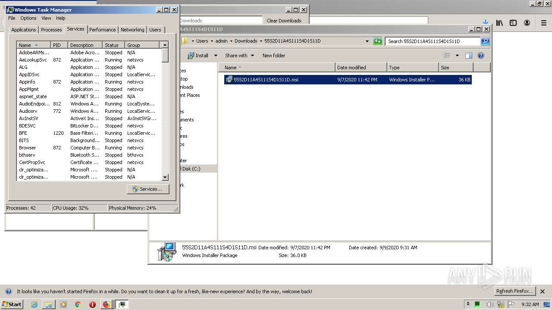The image size is (552, 310).
Task: Expand breadcrumb arrow after Downloads
Action: pos(260,41)
